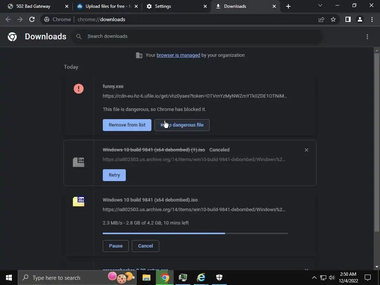The height and width of the screenshot is (285, 380).
Task: Click the '2.3 MB/s - 2.8 GB of 4.2 GB' status
Action: coord(145,223)
